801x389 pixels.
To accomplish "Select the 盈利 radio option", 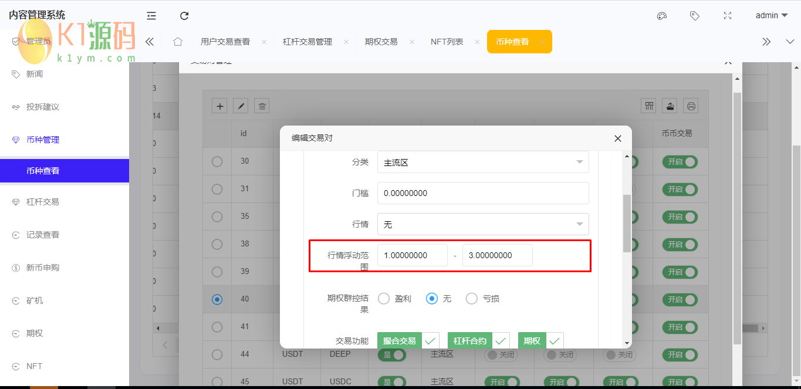I will pyautogui.click(x=384, y=299).
